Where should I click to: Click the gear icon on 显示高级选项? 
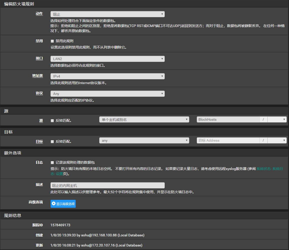54,204
